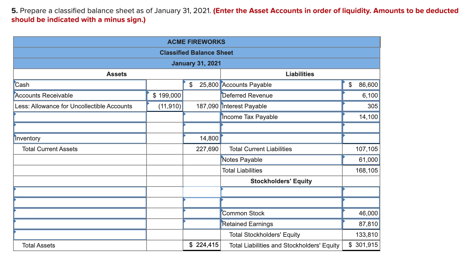
Task: Open the account dropdown on Notes Payable row
Action: pos(222,157)
